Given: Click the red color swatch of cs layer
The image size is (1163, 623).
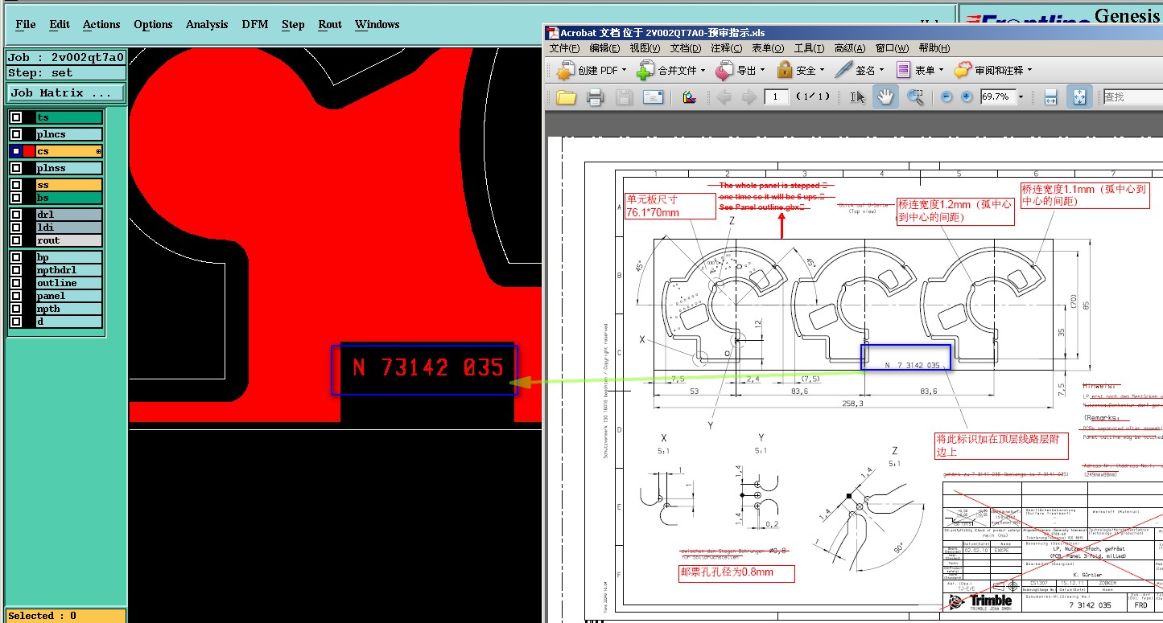Looking at the screenshot, I should click(29, 151).
